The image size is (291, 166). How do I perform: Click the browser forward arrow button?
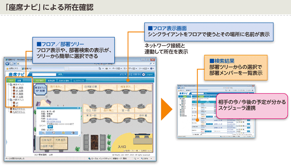pos(11,64)
